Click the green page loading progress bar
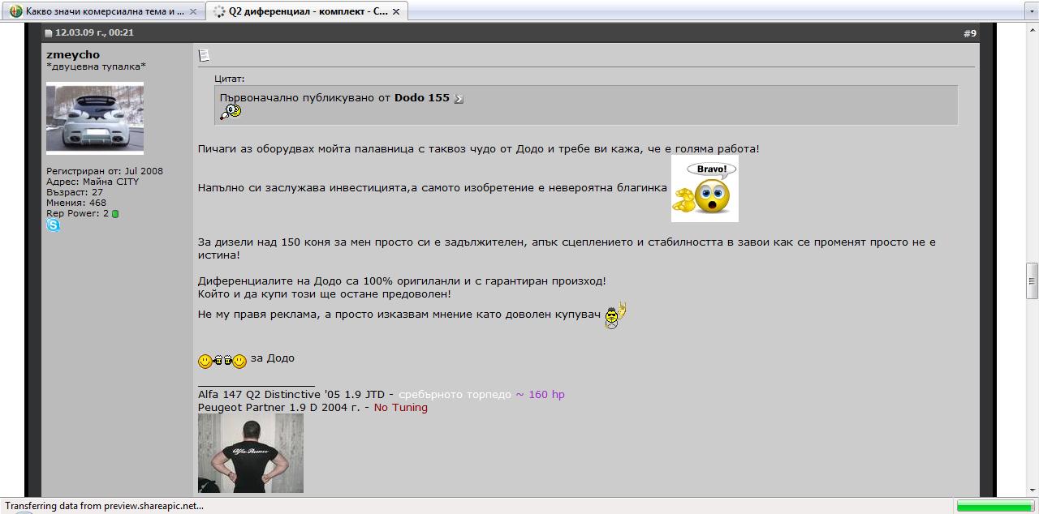1039x514 pixels. coord(994,506)
